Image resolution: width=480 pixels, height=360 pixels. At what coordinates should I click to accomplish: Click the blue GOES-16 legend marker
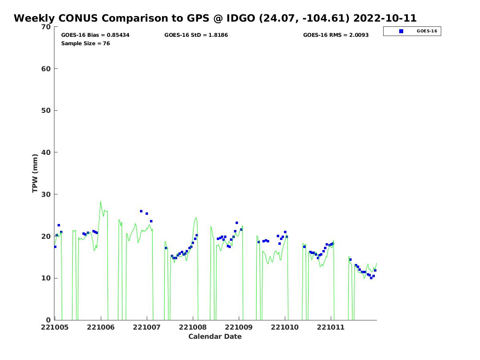click(x=401, y=31)
